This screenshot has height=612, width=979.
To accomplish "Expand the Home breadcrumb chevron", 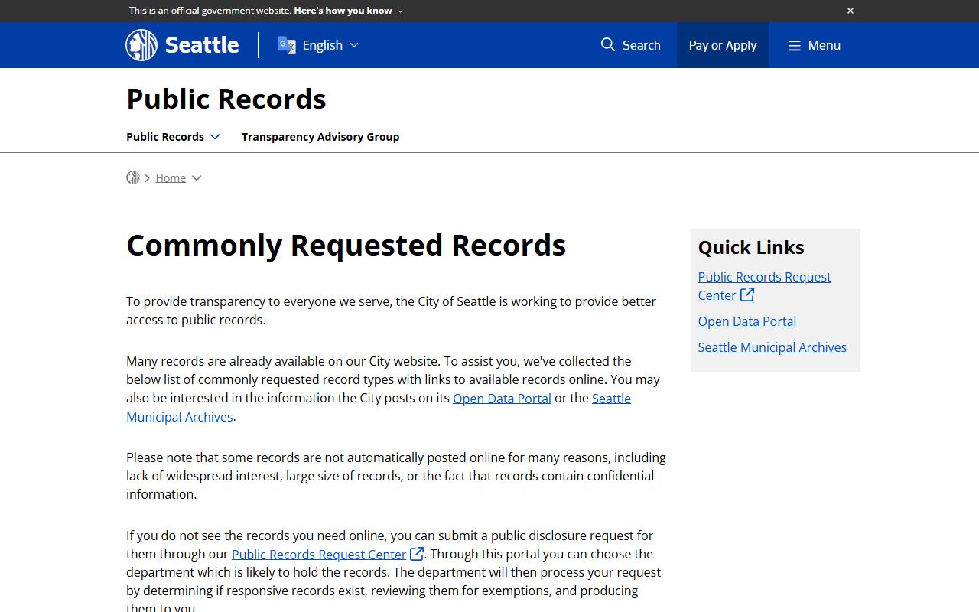I will click(197, 178).
